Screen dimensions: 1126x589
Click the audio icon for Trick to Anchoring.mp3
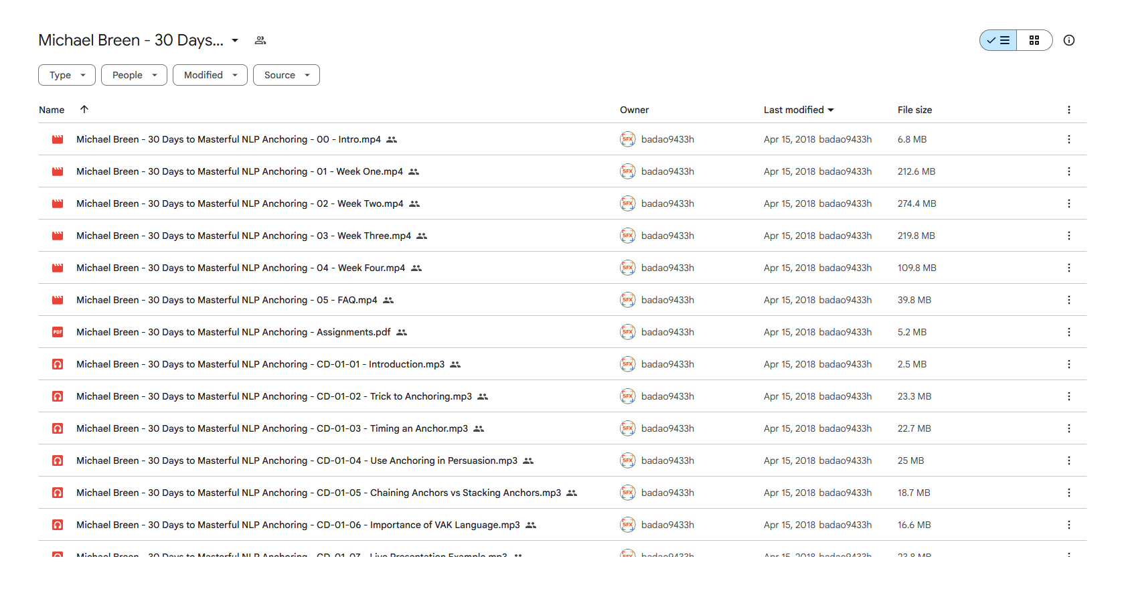pyautogui.click(x=58, y=396)
